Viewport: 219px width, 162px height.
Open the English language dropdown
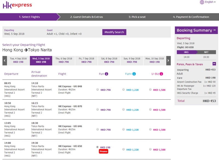[x=210, y=2]
